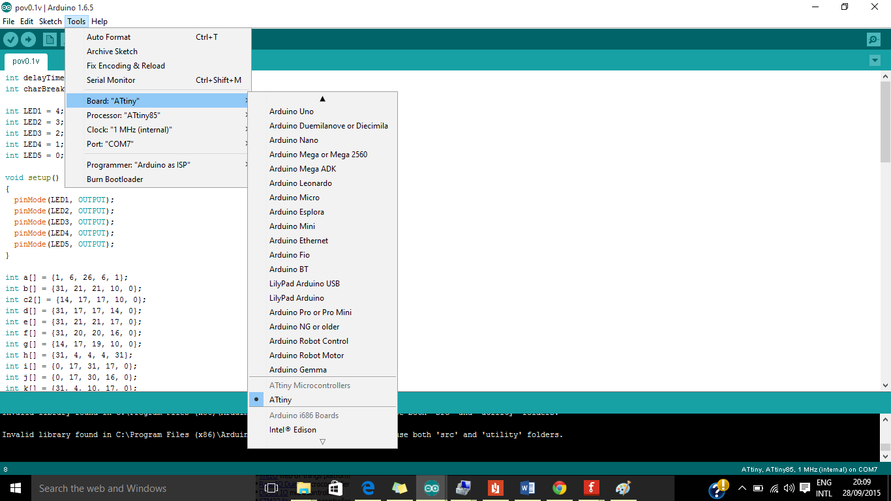Open the Edit menu

pyautogui.click(x=27, y=22)
